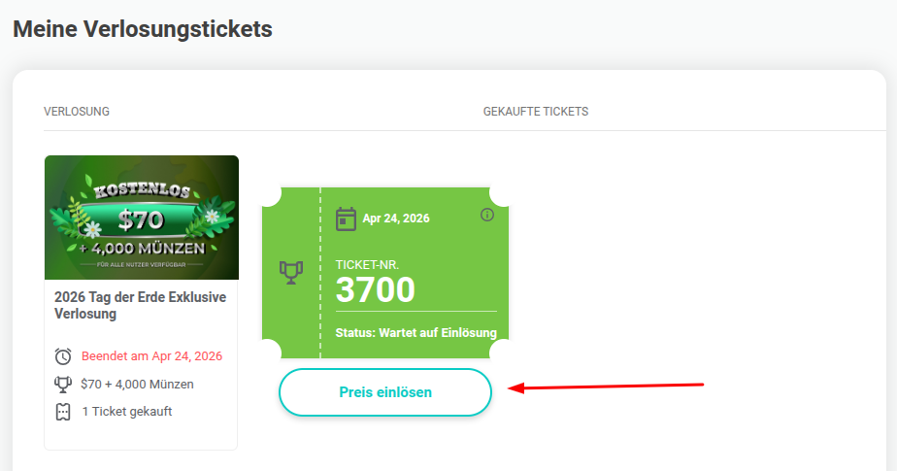
Task: Click the Status: Wartet auf Einlösung text
Action: click(415, 332)
